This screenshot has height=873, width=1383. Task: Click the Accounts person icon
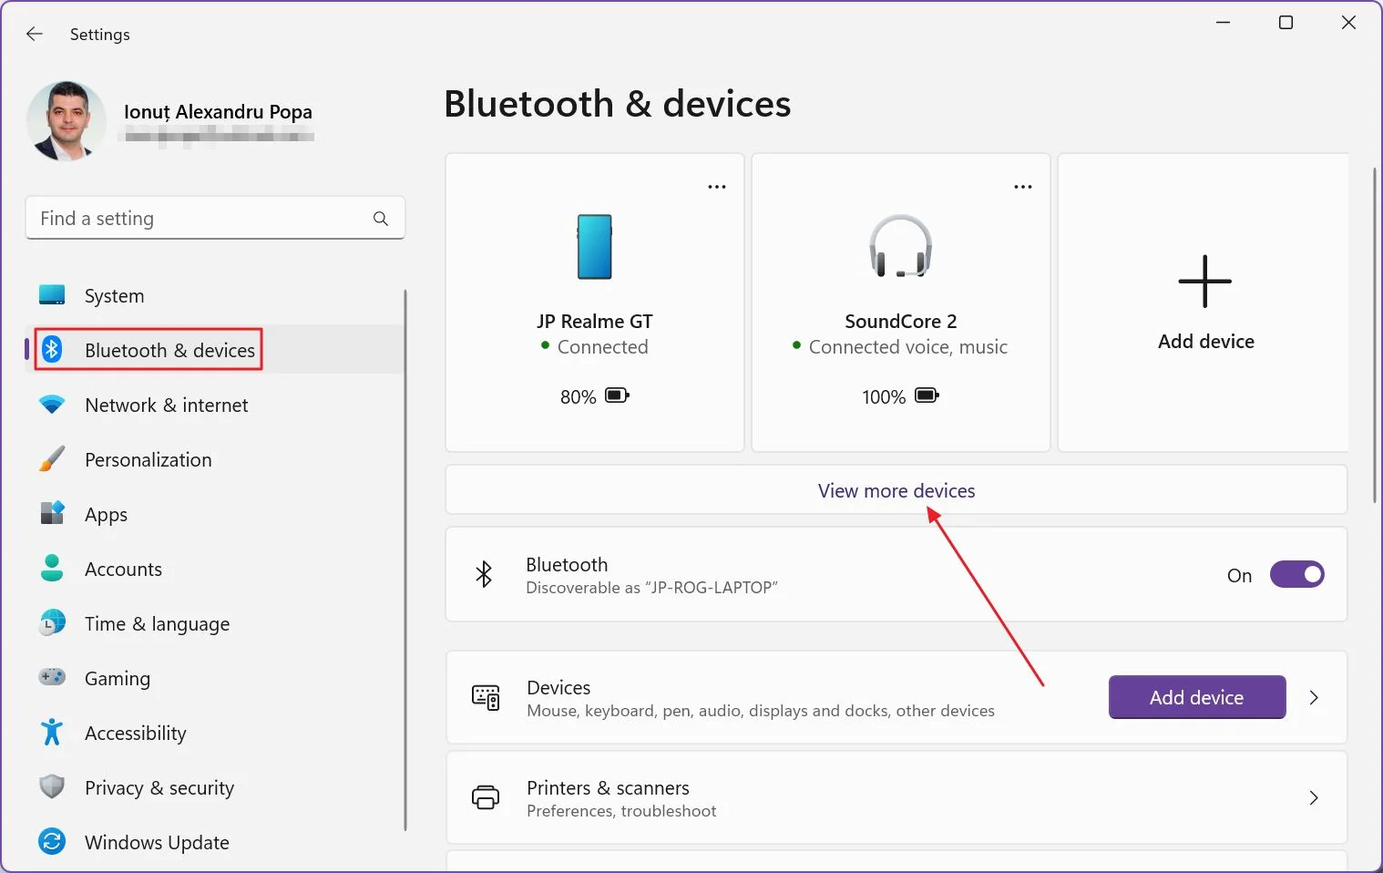point(52,568)
